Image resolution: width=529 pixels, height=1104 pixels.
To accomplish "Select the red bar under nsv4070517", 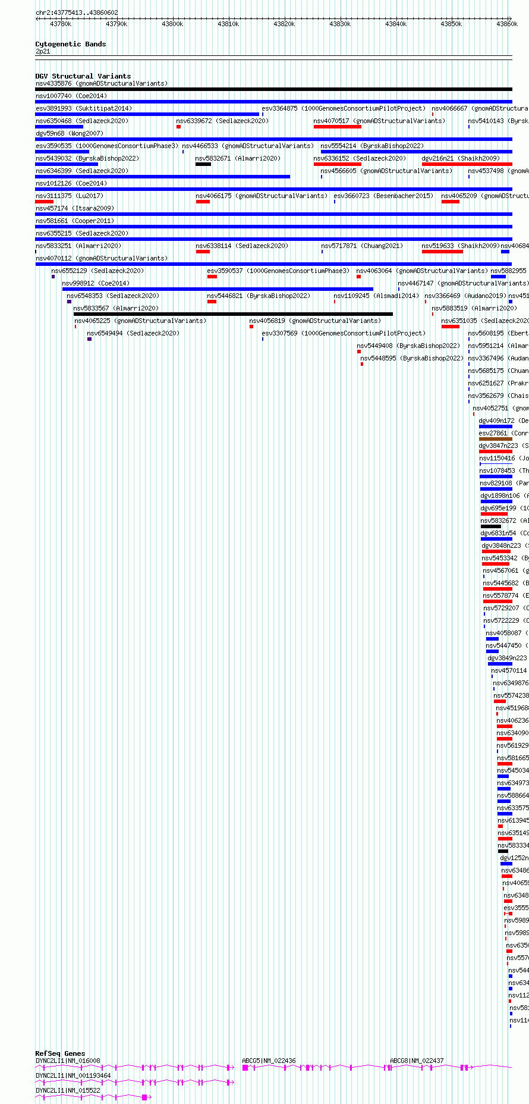I will pyautogui.click(x=338, y=127).
